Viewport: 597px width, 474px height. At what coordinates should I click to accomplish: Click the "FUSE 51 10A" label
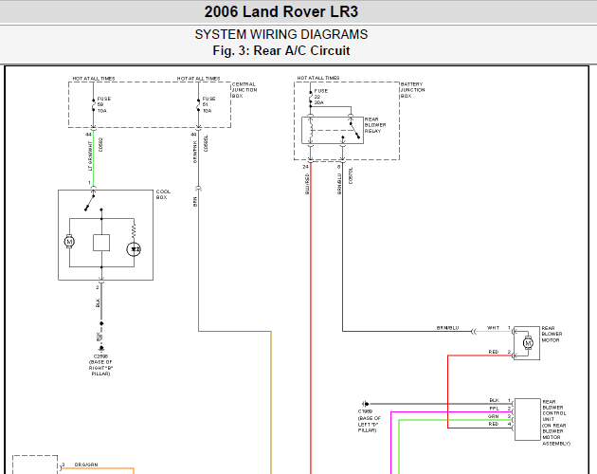click(x=208, y=105)
